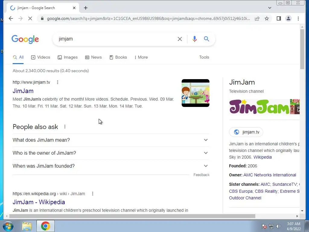
Task: Open the tab search chevron
Action: tap(270, 8)
